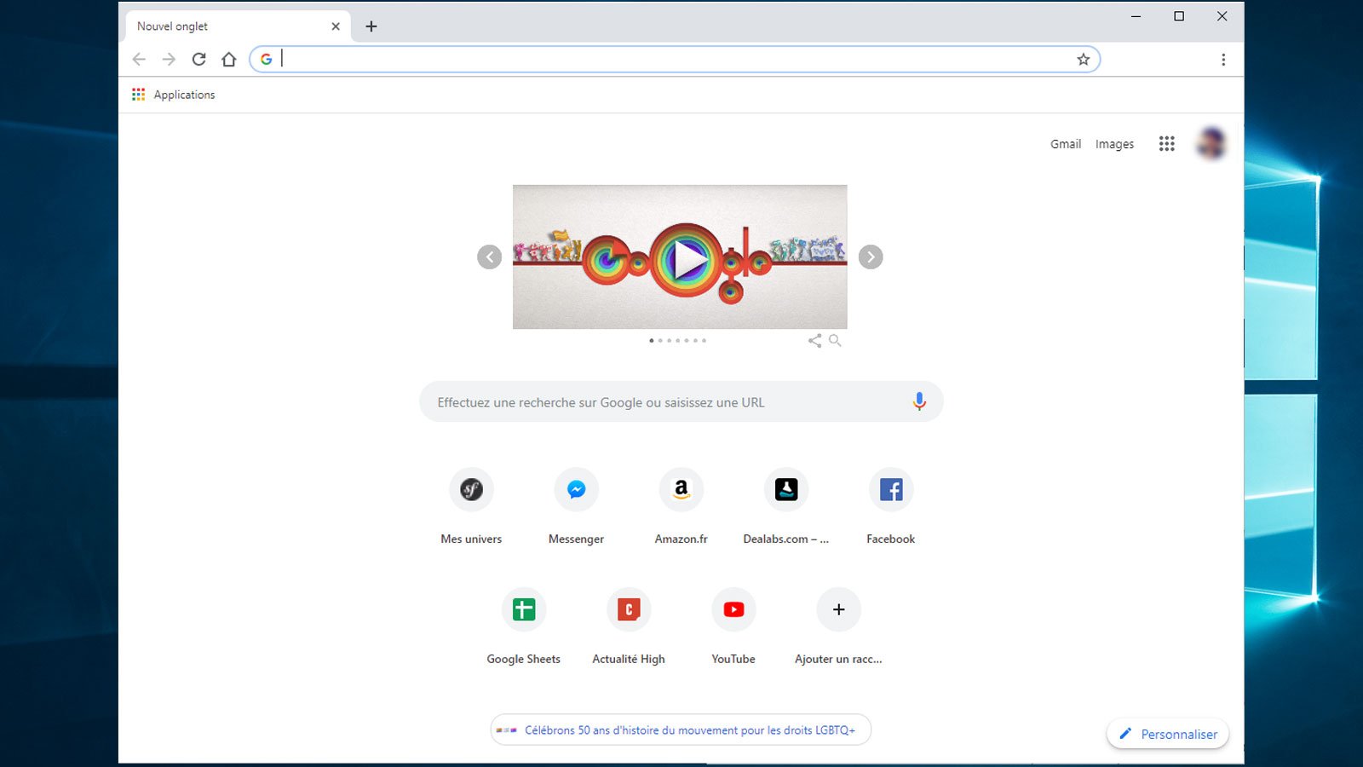Screen dimensions: 1363x767
Task: Open the Amazon.fr shortcut
Action: click(681, 507)
